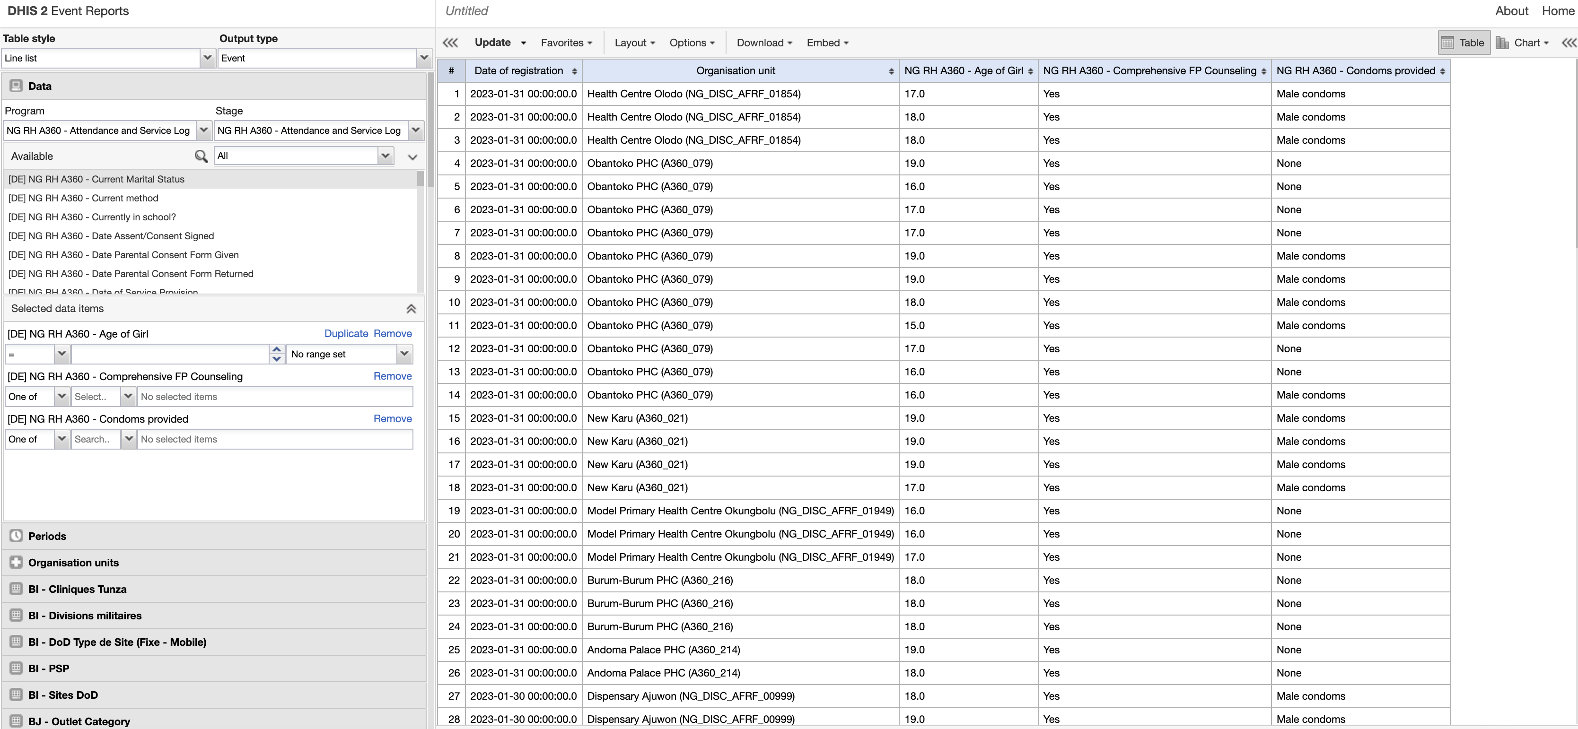Sort by the Date of registration column arrows
This screenshot has width=1578, height=729.
tap(574, 71)
